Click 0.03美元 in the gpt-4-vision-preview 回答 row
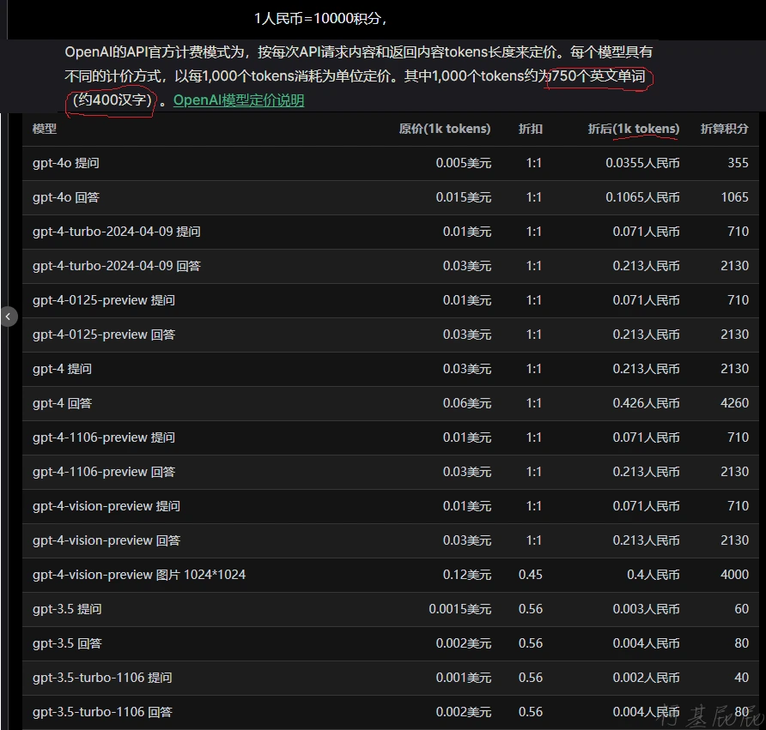766x730 pixels. (x=467, y=540)
